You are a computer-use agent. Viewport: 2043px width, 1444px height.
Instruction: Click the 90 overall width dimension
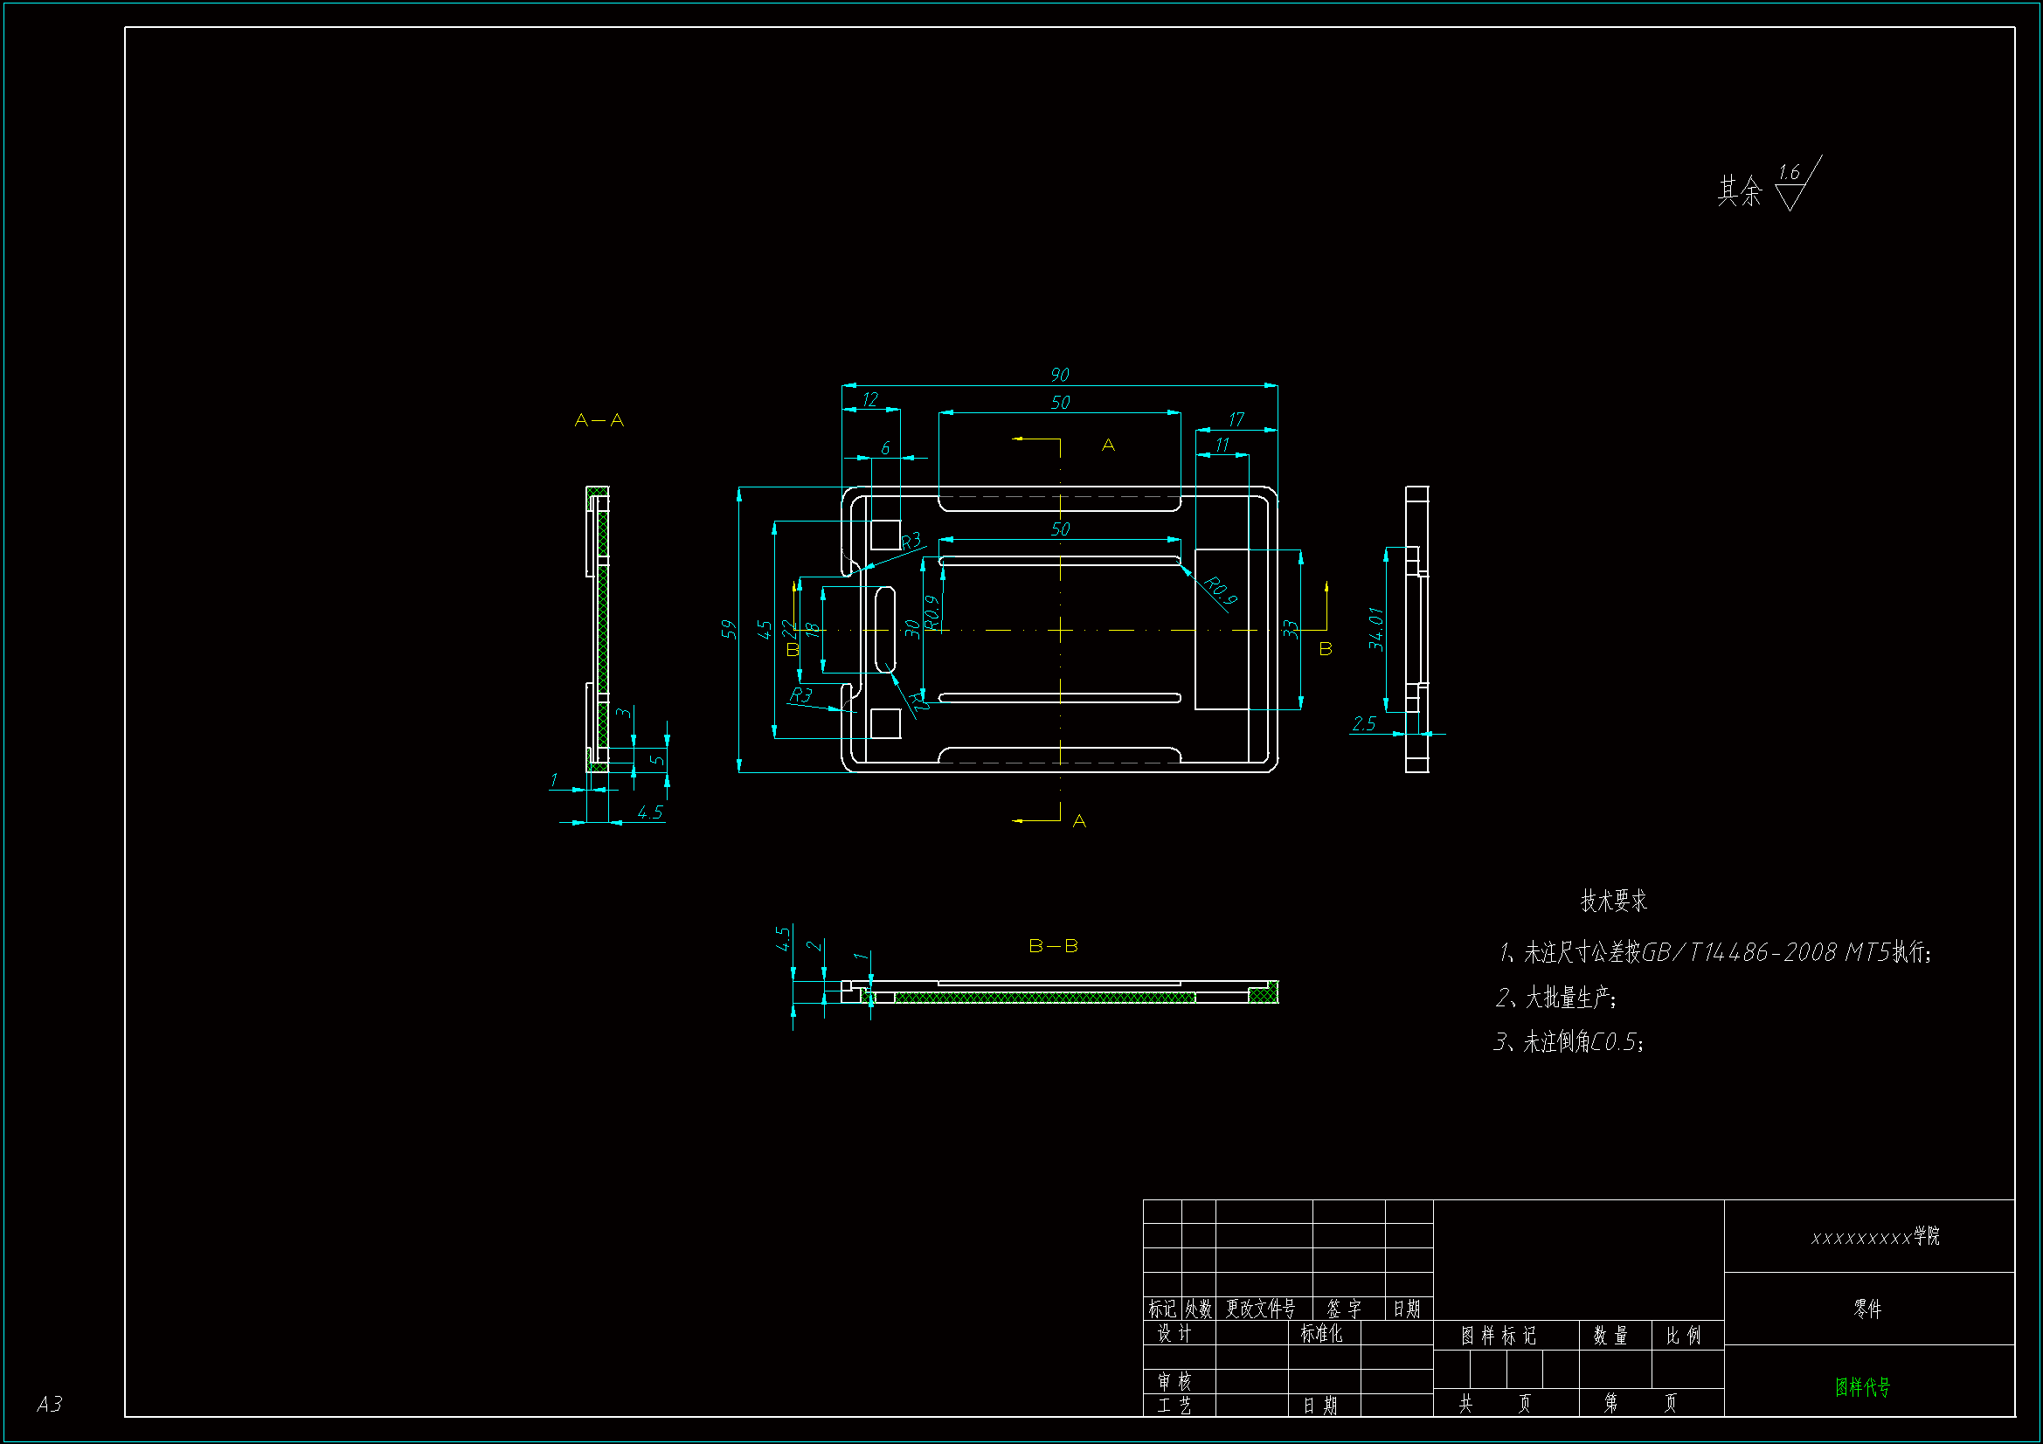point(1059,375)
